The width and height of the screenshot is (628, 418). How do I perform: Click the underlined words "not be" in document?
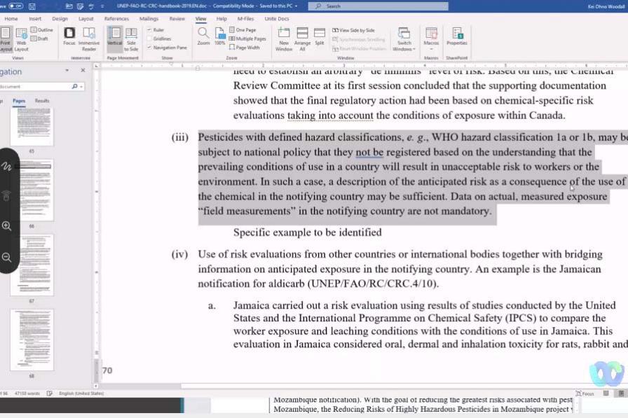point(369,152)
